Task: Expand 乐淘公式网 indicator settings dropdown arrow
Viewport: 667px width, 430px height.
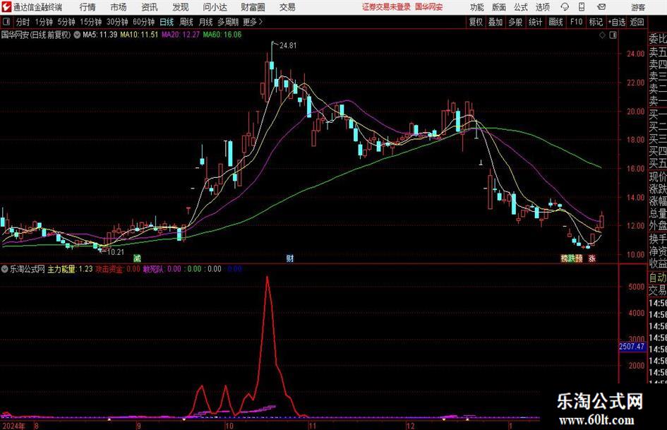Action: pyautogui.click(x=4, y=269)
